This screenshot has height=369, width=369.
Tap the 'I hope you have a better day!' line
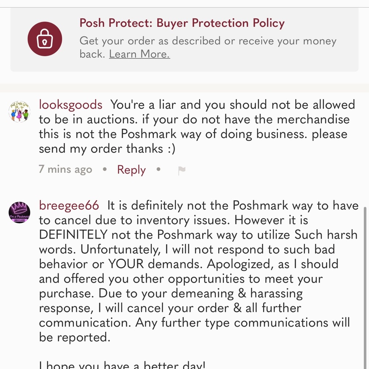pyautogui.click(x=122, y=365)
